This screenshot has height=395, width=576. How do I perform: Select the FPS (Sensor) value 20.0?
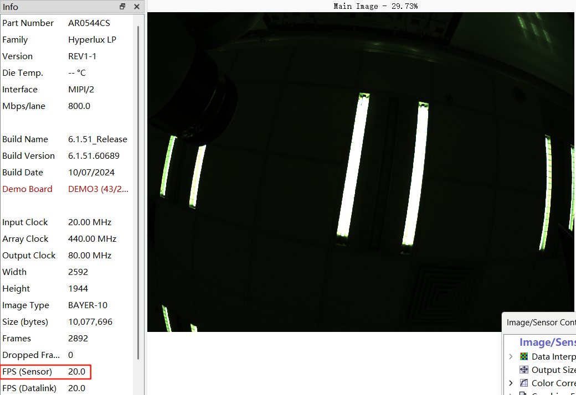coord(77,372)
